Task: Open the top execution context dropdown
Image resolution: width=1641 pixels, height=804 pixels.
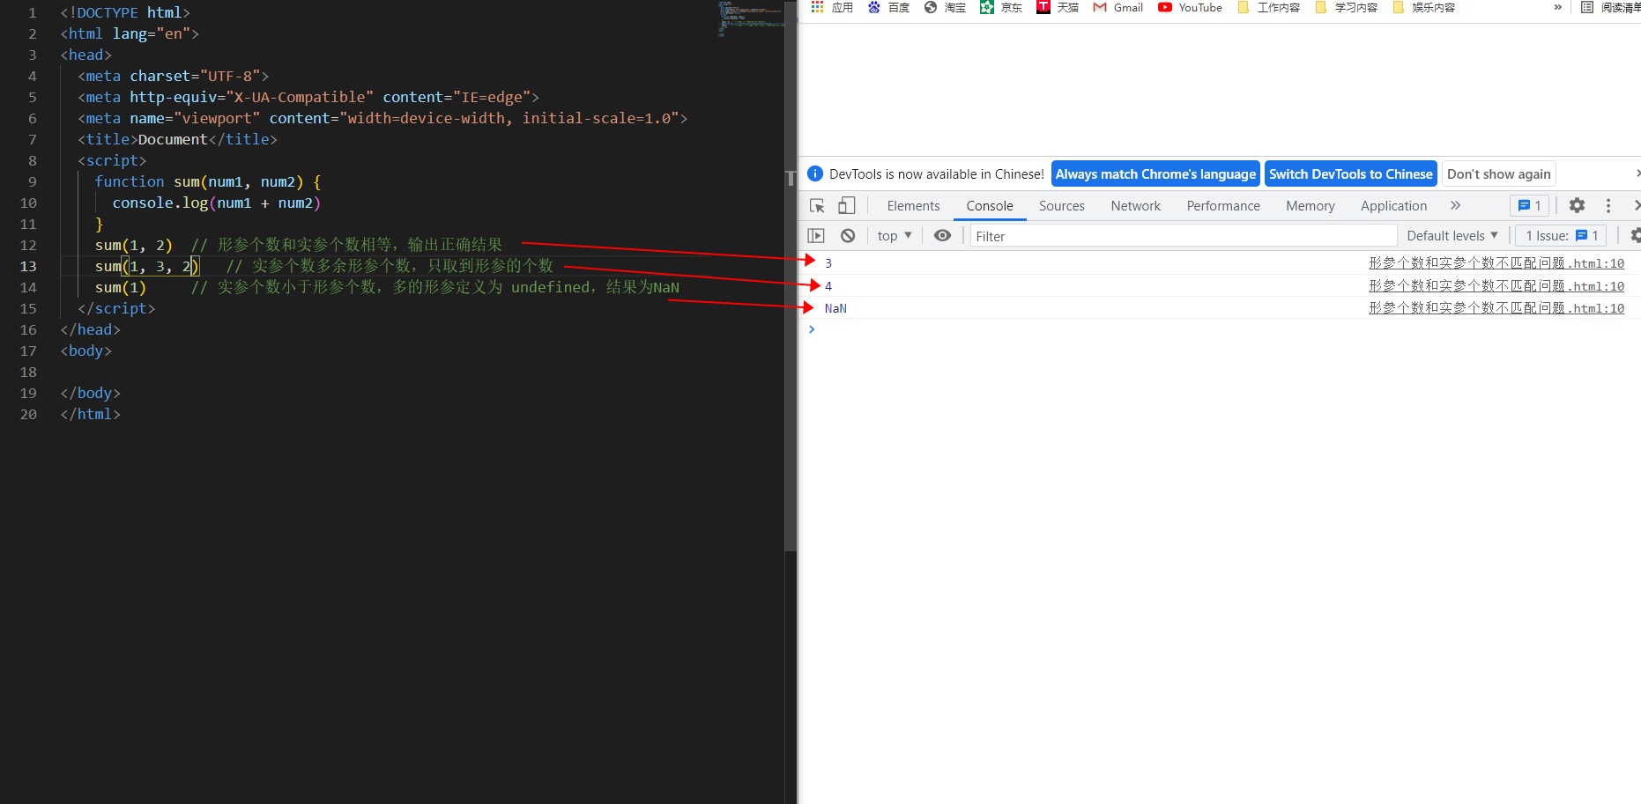Action: (895, 236)
